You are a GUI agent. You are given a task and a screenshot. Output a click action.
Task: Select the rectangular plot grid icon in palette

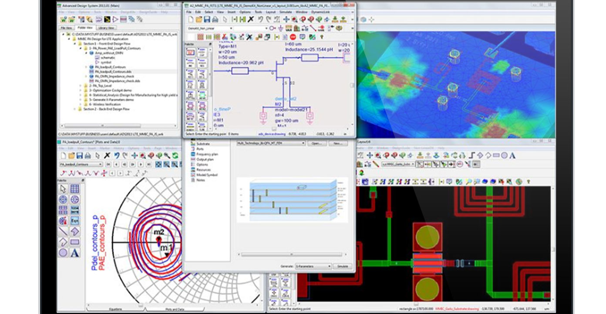coord(74,188)
